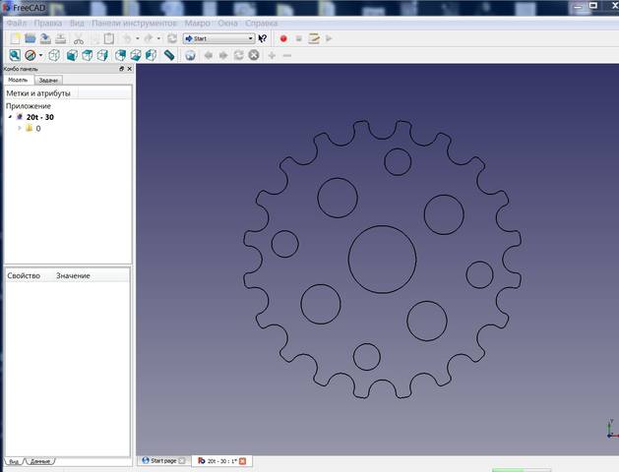Execute macro with the play arrow icon
The height and width of the screenshot is (472, 619).
[329, 38]
